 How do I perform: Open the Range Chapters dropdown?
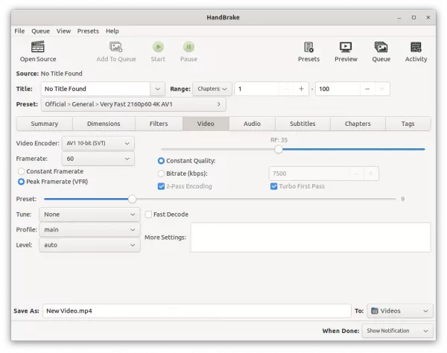[x=212, y=89]
